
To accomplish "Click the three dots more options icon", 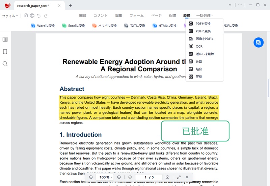I will tap(240, 5).
